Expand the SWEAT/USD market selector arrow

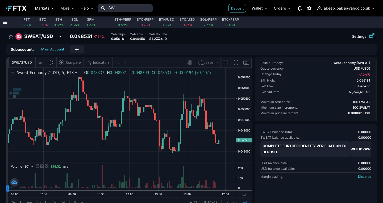[60, 36]
